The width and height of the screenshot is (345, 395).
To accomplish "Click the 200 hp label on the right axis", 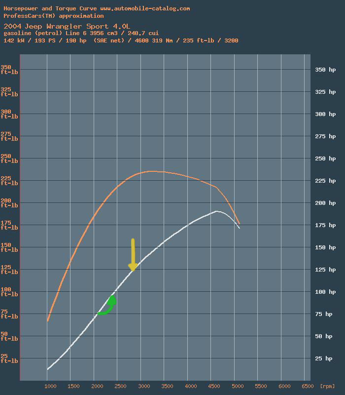I will click(x=325, y=203).
